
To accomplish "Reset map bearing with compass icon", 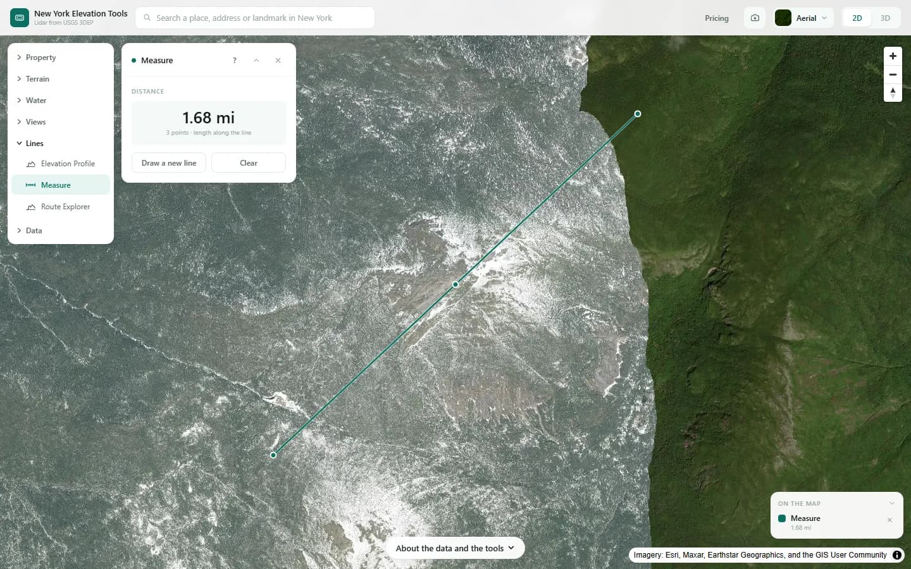I will point(893,93).
